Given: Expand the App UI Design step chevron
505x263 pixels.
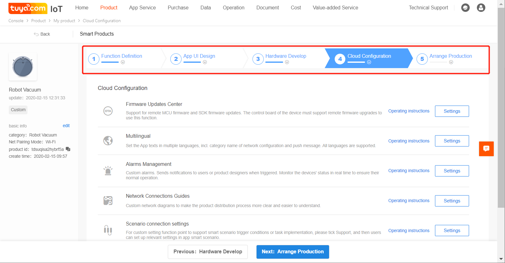Looking at the screenshot, I should [x=205, y=62].
